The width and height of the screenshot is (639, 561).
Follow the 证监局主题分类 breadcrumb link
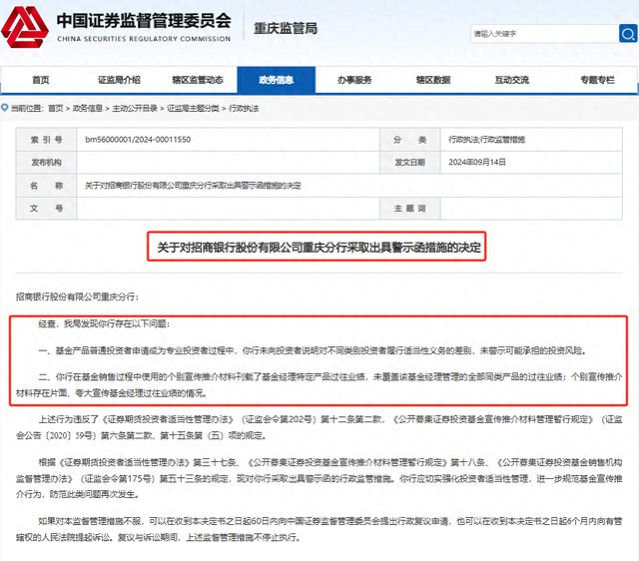193,109
